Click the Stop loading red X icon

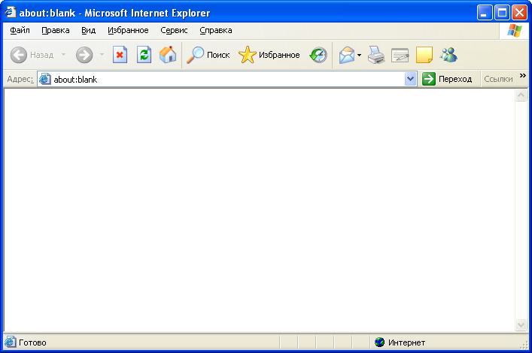coord(120,55)
